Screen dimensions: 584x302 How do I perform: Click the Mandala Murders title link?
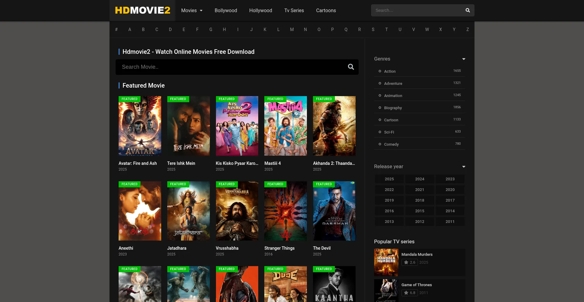(x=417, y=255)
